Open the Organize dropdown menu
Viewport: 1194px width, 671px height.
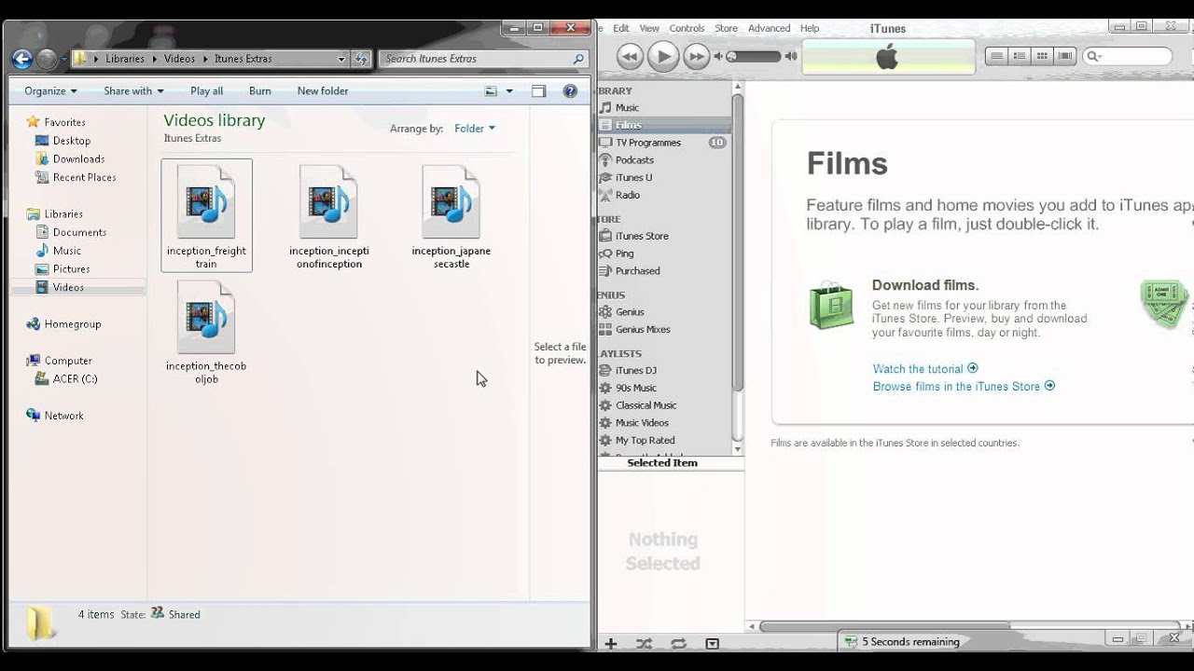pyautogui.click(x=50, y=91)
